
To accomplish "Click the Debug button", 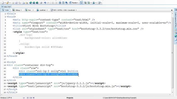I will (16, 10).
